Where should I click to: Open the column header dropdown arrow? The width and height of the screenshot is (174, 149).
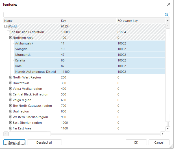pos(168,21)
